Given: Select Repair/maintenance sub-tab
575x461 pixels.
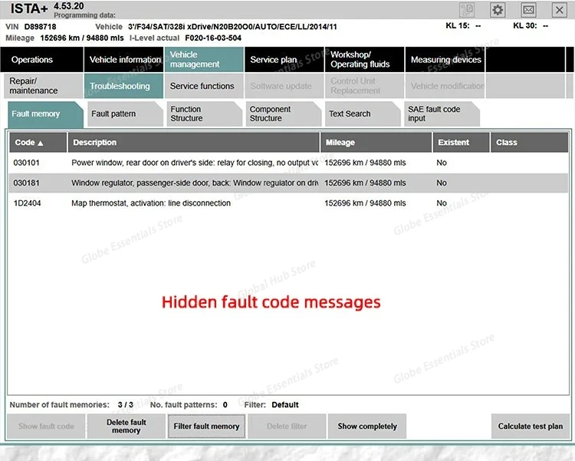Looking at the screenshot, I should (43, 86).
